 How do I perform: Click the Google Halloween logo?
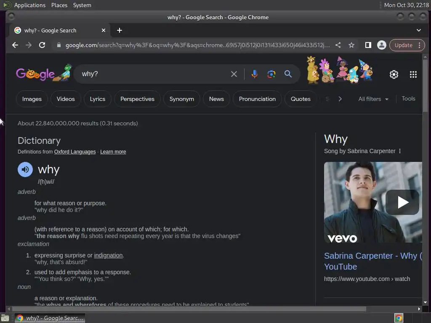coord(44,73)
